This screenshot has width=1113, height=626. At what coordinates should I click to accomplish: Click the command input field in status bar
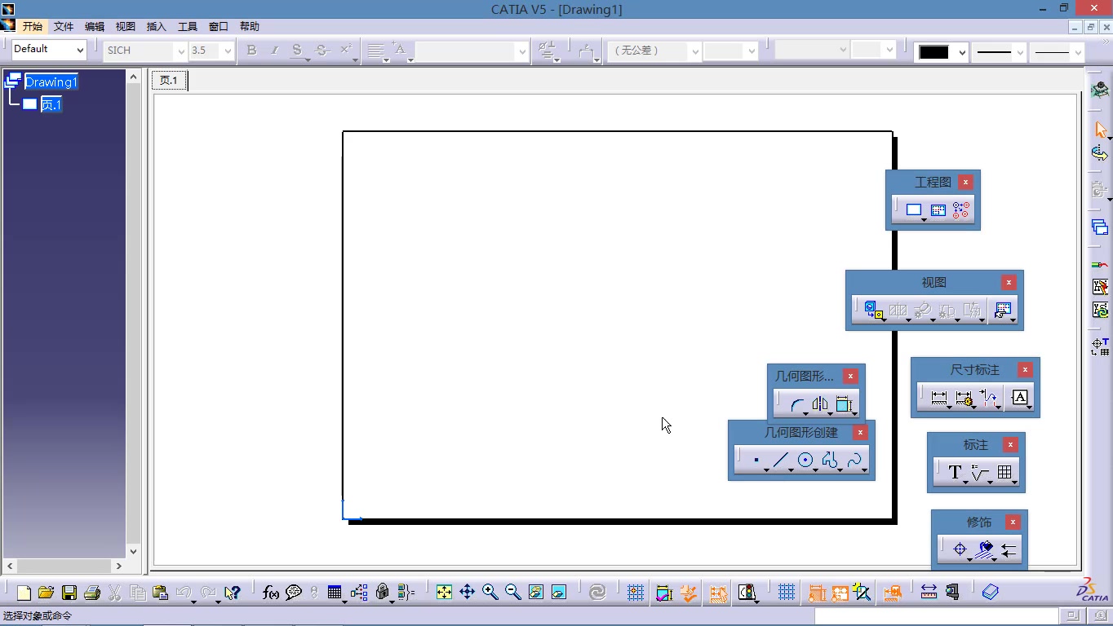point(936,616)
